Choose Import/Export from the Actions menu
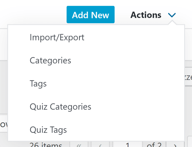The image size is (192, 147). (57, 37)
